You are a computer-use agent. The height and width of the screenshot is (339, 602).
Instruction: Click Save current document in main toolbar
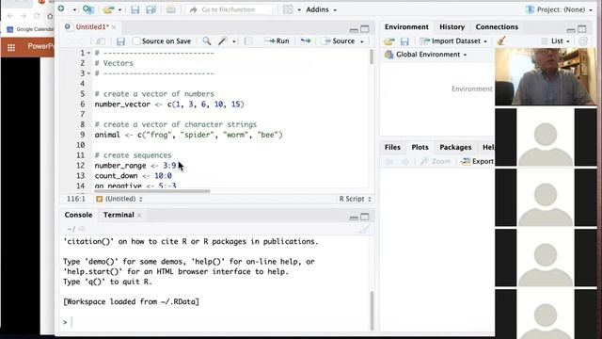pyautogui.click(x=135, y=9)
